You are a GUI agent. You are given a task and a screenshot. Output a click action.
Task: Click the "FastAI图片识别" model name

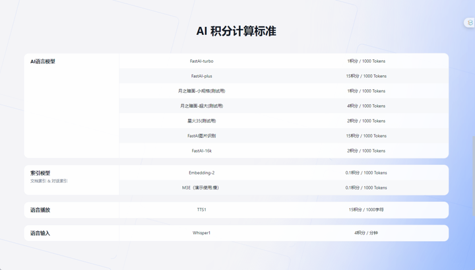point(201,136)
